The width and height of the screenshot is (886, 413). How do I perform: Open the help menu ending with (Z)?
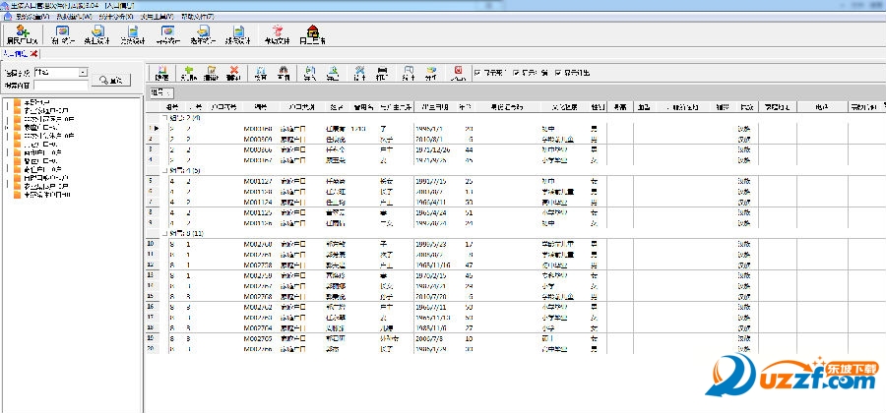pyautogui.click(x=197, y=16)
